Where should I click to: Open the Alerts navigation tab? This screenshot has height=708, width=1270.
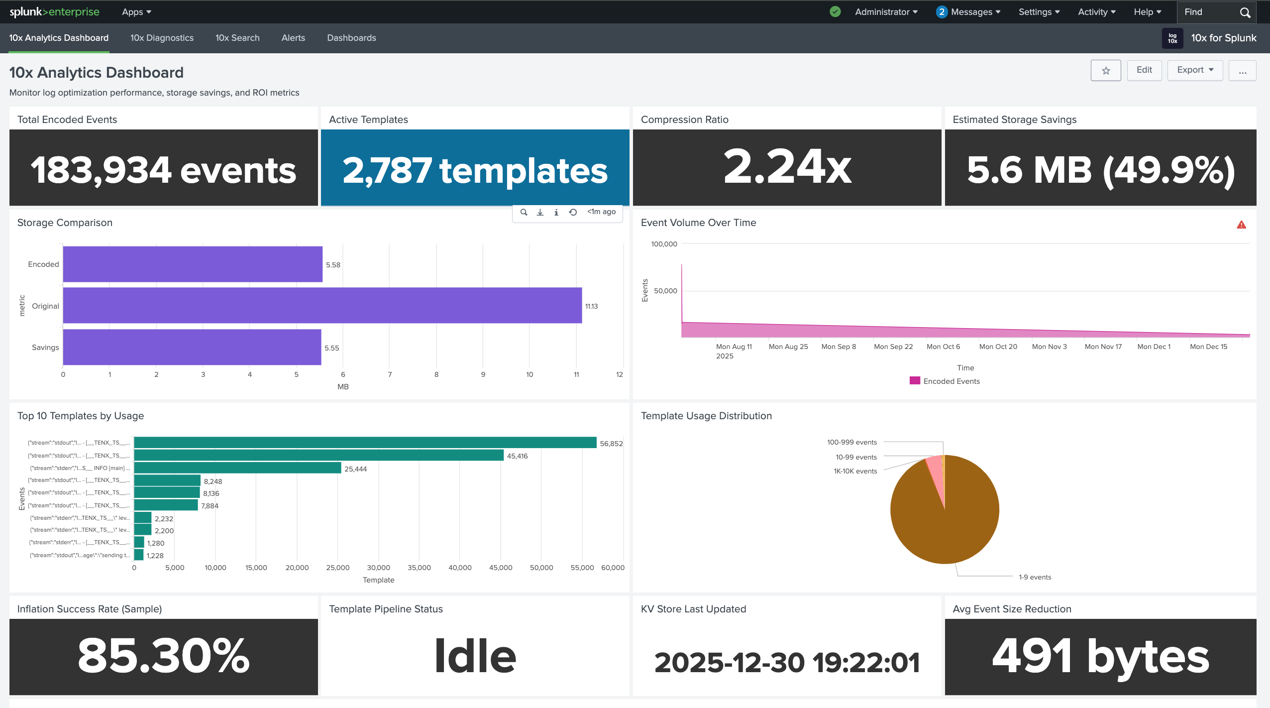point(293,38)
